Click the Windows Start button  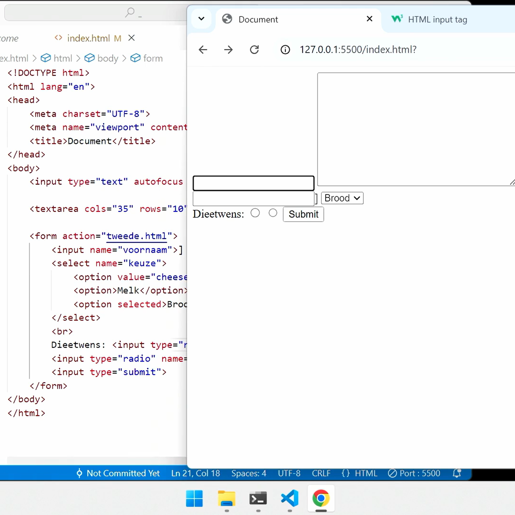coord(195,498)
